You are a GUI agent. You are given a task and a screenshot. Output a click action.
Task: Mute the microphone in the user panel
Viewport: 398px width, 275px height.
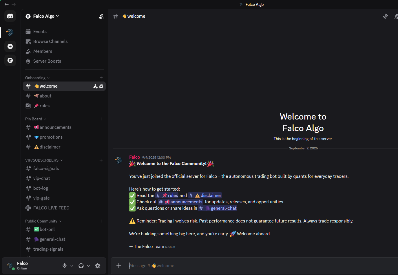pos(64,266)
